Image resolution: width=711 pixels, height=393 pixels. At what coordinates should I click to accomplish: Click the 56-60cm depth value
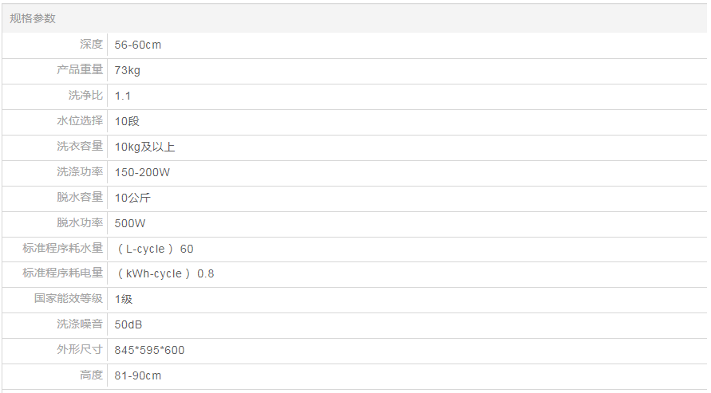point(137,45)
